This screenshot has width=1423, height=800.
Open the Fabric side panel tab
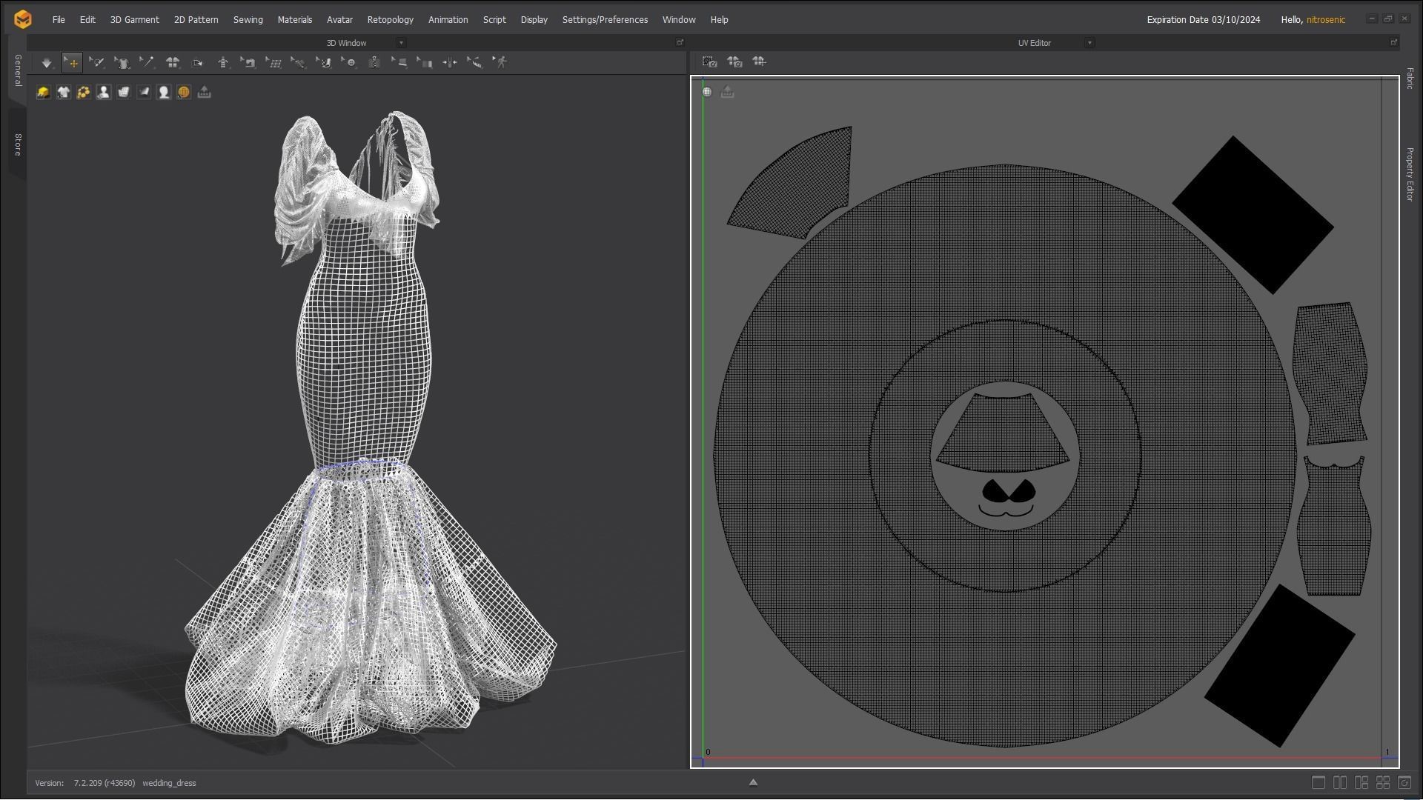coord(1410,79)
